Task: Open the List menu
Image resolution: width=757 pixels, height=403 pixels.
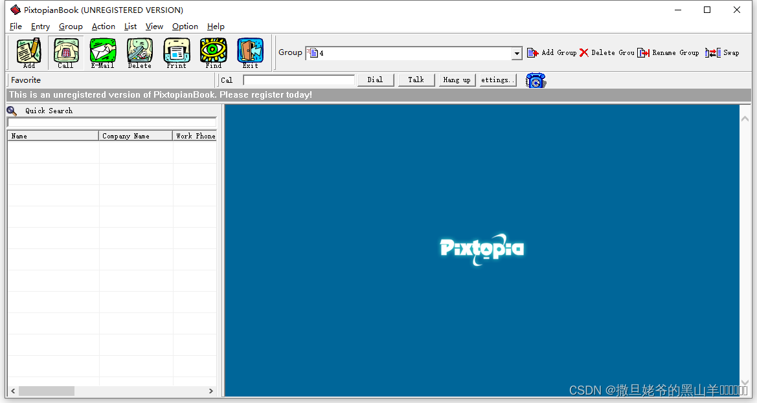Action: [x=130, y=27]
